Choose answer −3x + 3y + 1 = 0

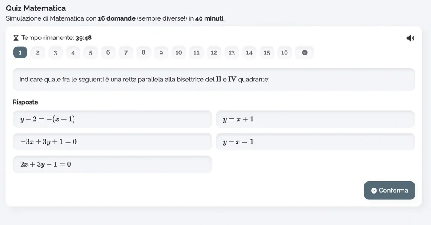(112, 142)
